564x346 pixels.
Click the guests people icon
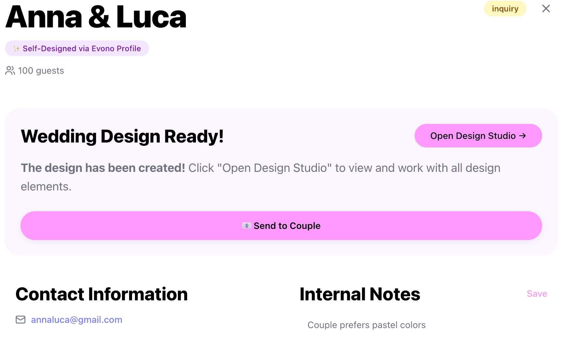pyautogui.click(x=10, y=71)
